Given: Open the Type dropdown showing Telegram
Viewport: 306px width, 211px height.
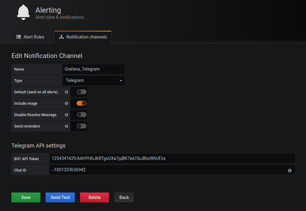Looking at the screenshot, I should pyautogui.click(x=94, y=81).
